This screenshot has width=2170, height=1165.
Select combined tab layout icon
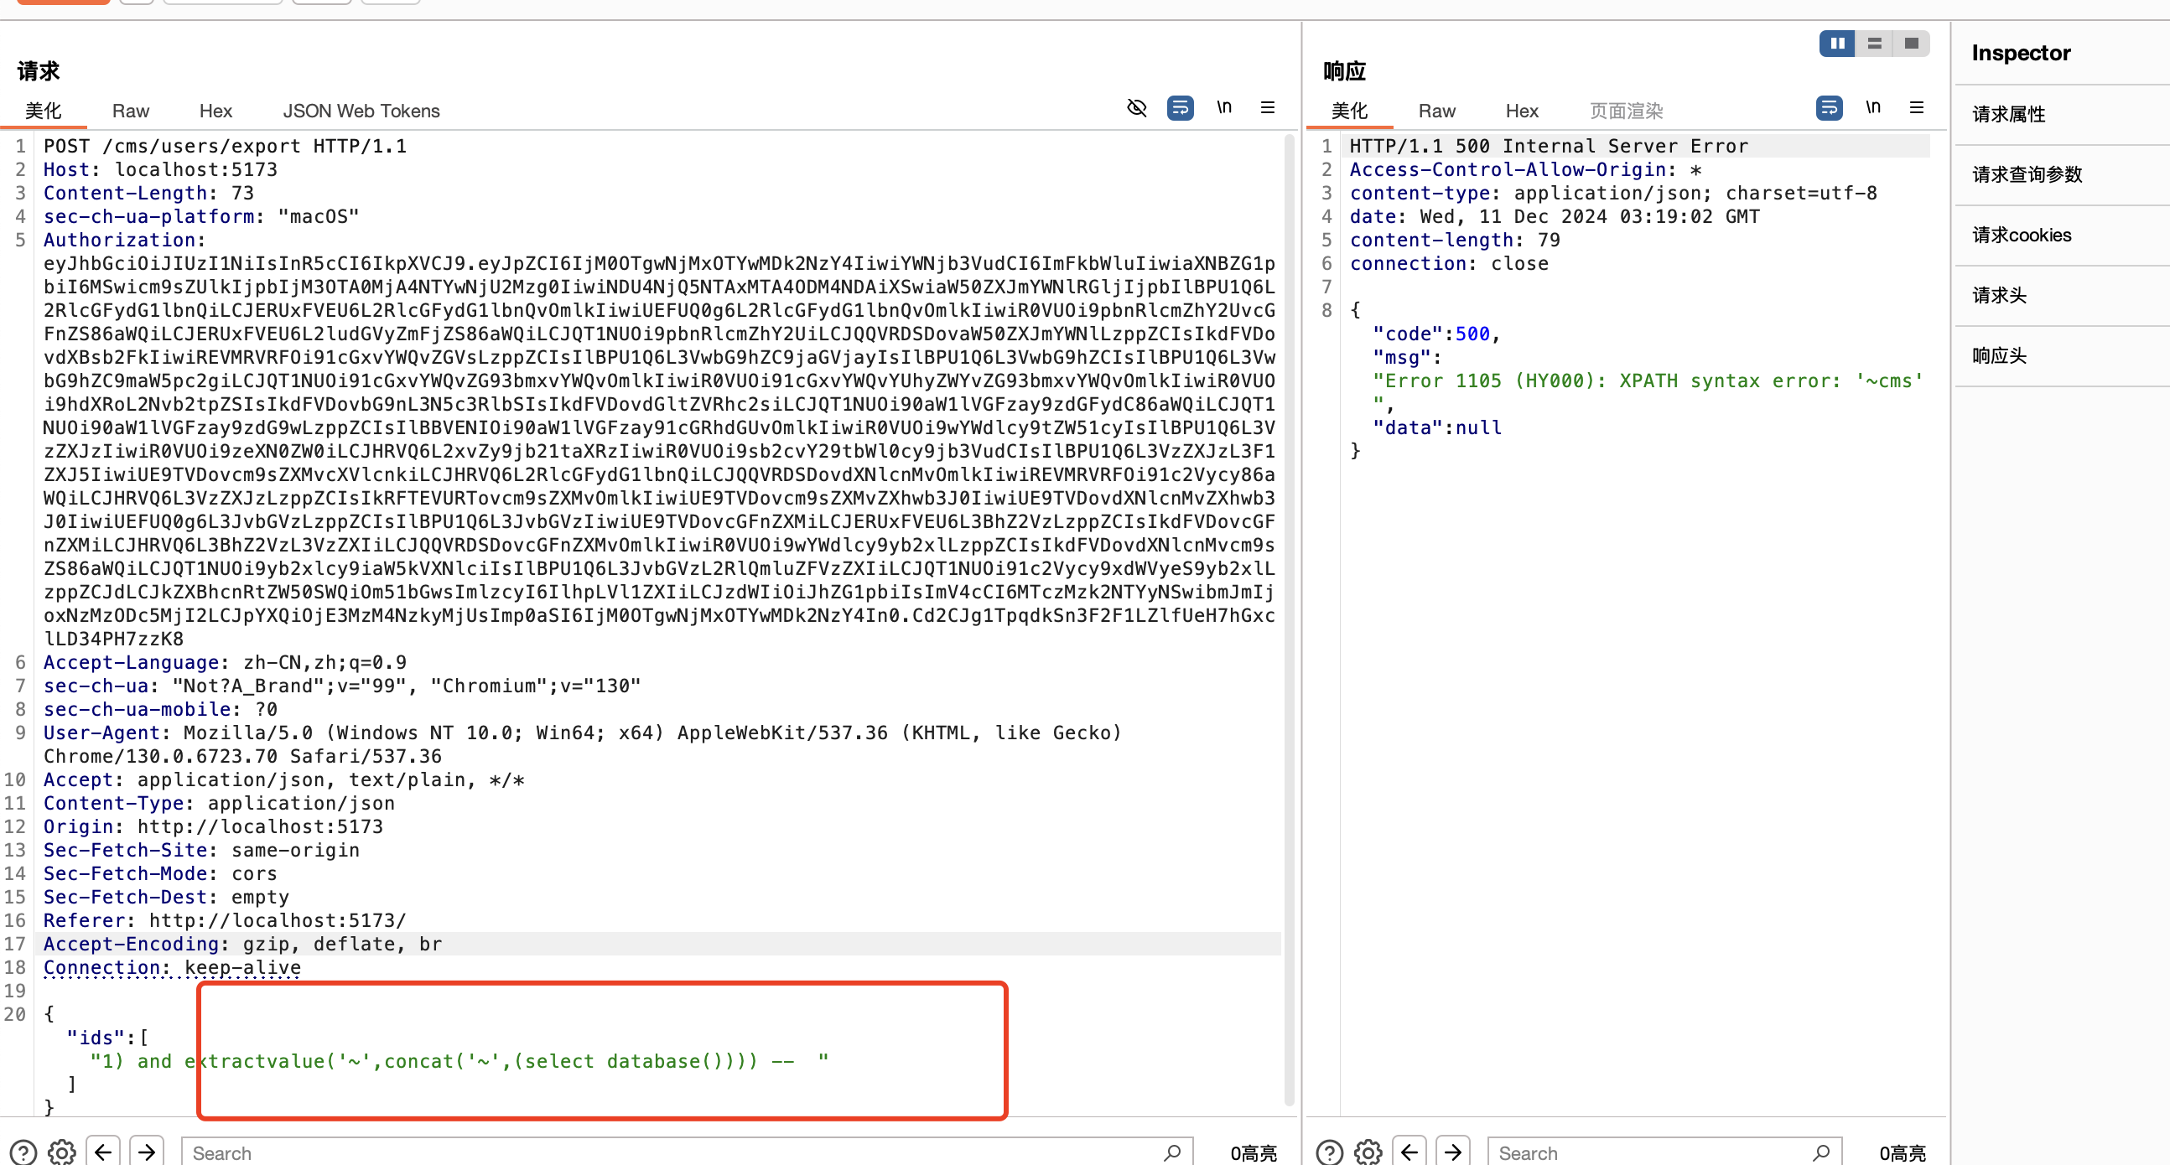point(1911,43)
